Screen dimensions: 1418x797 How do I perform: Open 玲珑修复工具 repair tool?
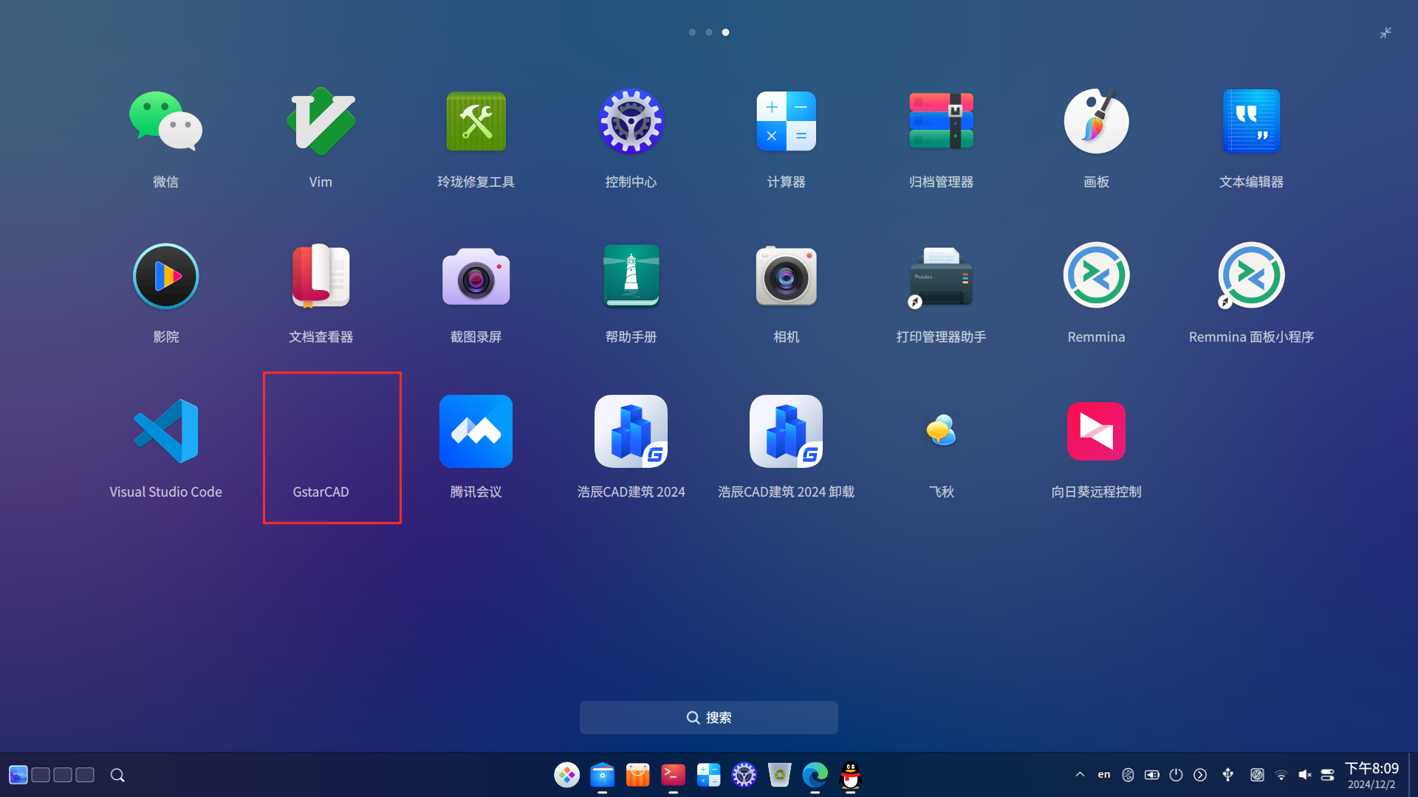(x=476, y=122)
